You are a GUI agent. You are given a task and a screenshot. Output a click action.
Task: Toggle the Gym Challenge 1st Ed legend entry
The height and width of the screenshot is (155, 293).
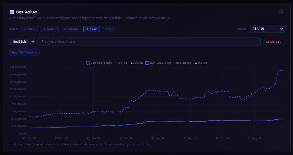[x=114, y=63]
